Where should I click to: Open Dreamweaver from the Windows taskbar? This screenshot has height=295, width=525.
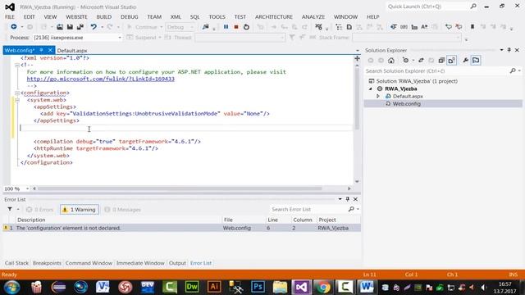coord(192,288)
